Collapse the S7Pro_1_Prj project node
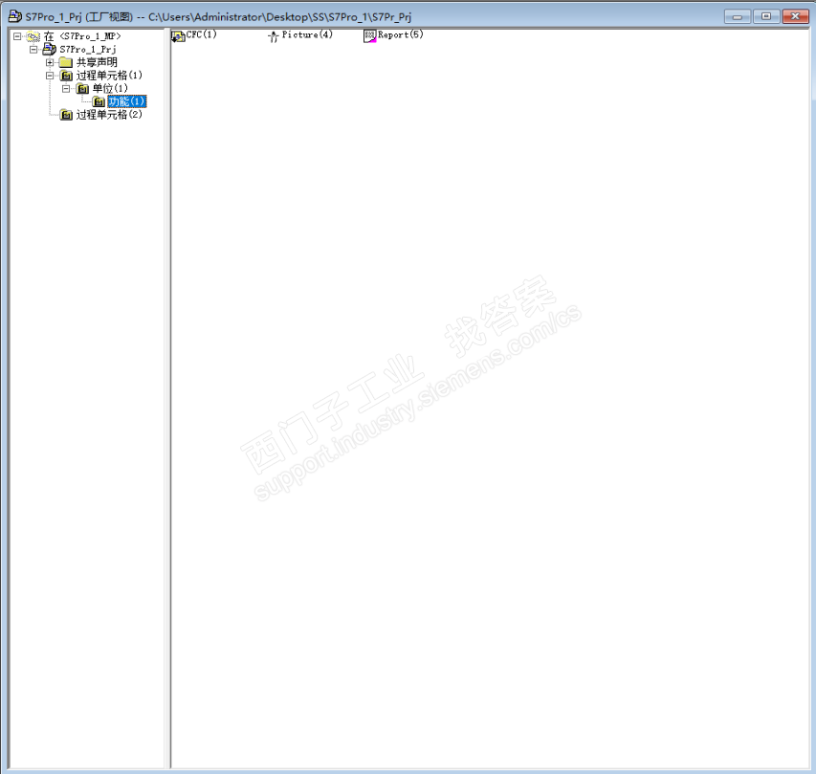The width and height of the screenshot is (816, 774). click(x=33, y=50)
